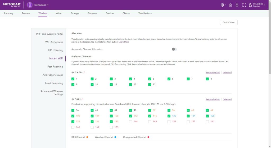The width and height of the screenshot is (271, 148).
Task: Click the Quick View button
Action: [x=228, y=22]
